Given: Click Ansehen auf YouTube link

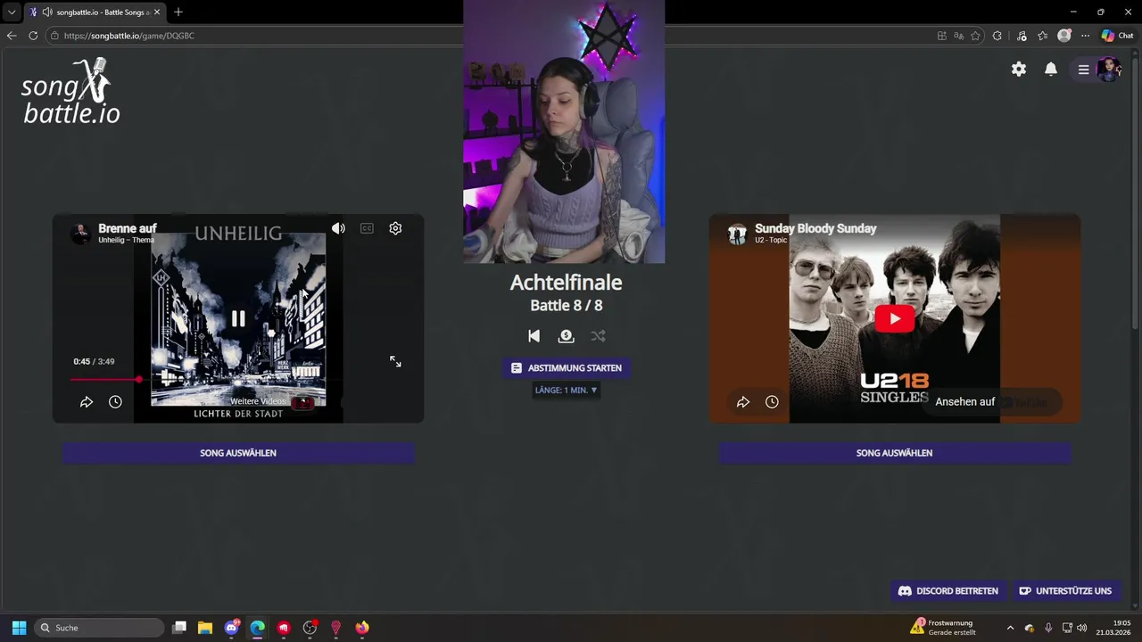Looking at the screenshot, I should coord(991,402).
